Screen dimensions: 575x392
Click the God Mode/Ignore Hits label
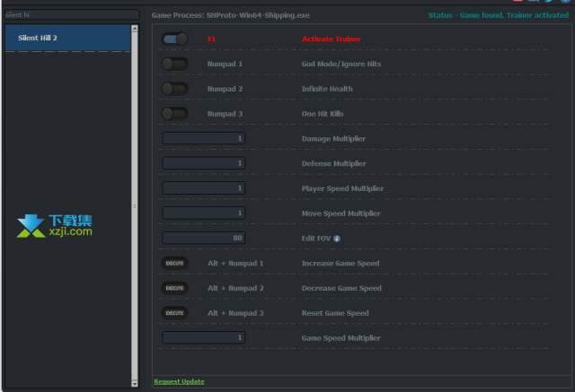[341, 64]
